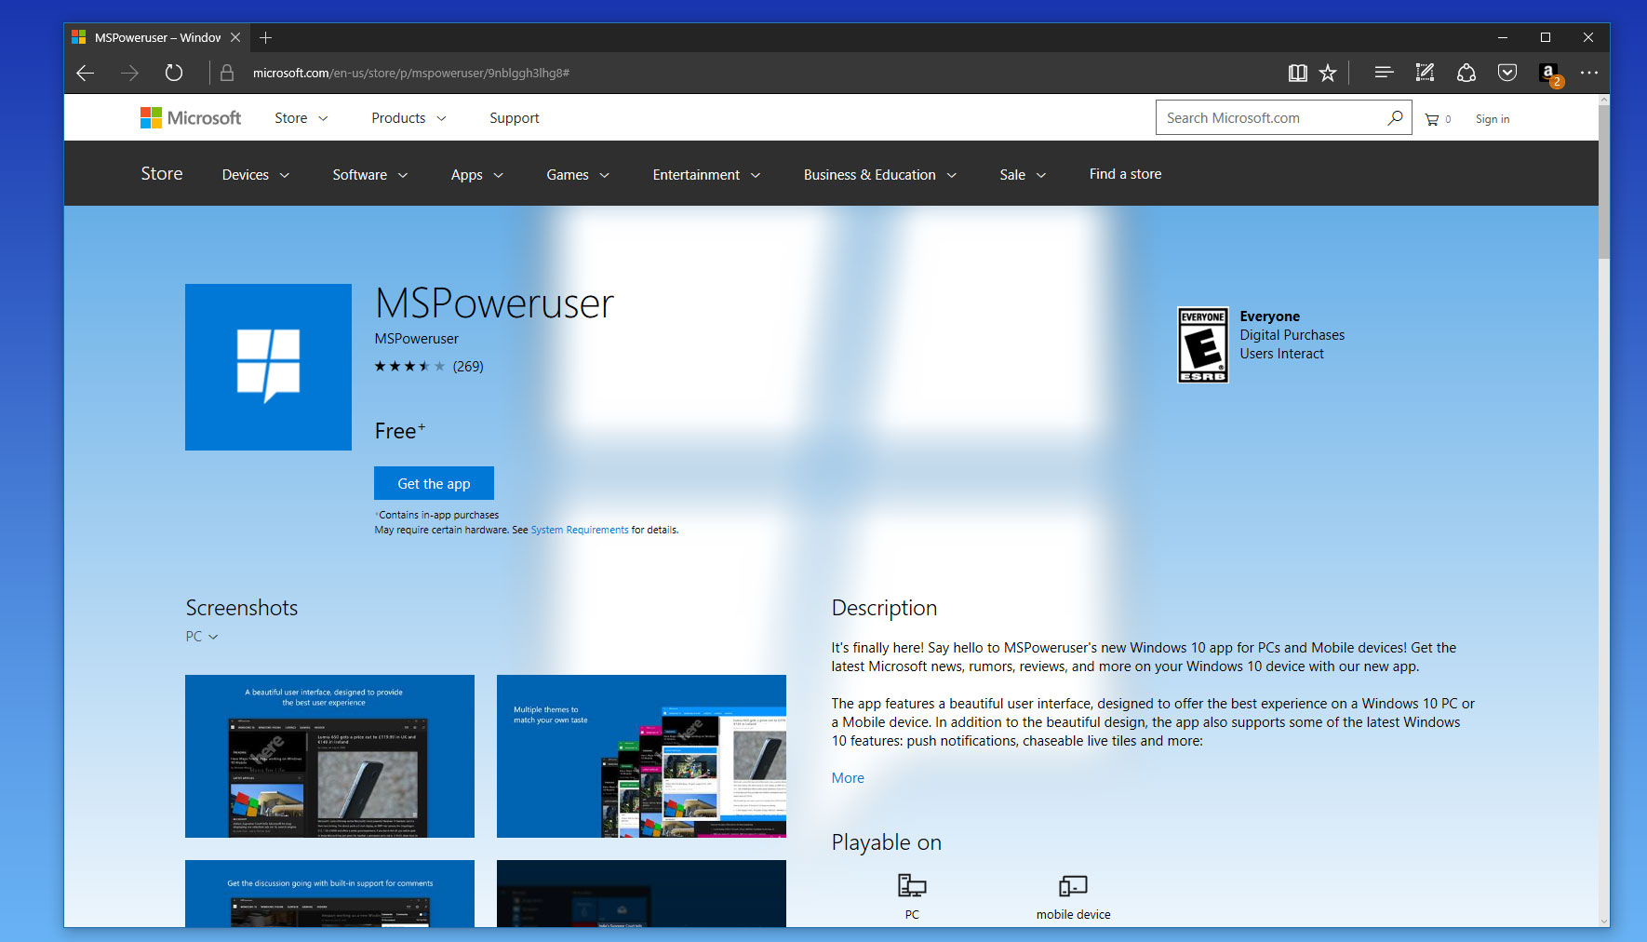Image resolution: width=1647 pixels, height=942 pixels.
Task: Click the lock icon in address bar
Action: coord(226,73)
